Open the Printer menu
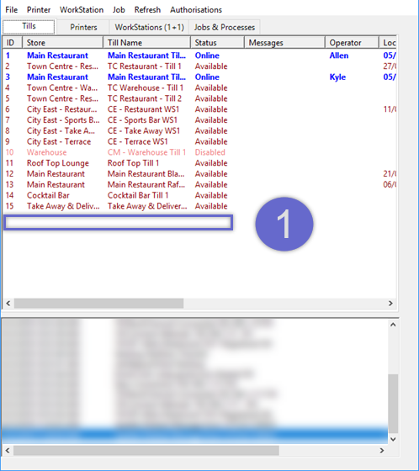Image resolution: width=419 pixels, height=471 pixels. 39,9
